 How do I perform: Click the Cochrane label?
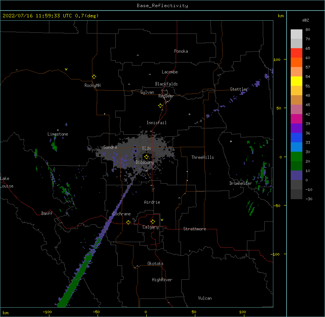pos(121,214)
